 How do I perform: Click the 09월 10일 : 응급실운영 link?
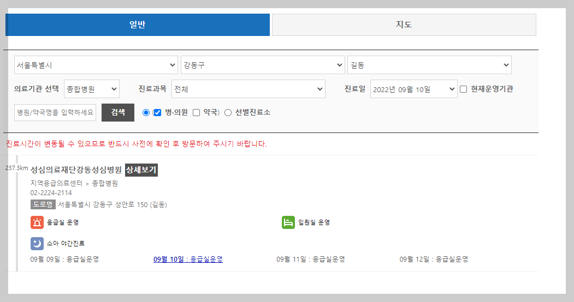[188, 259]
